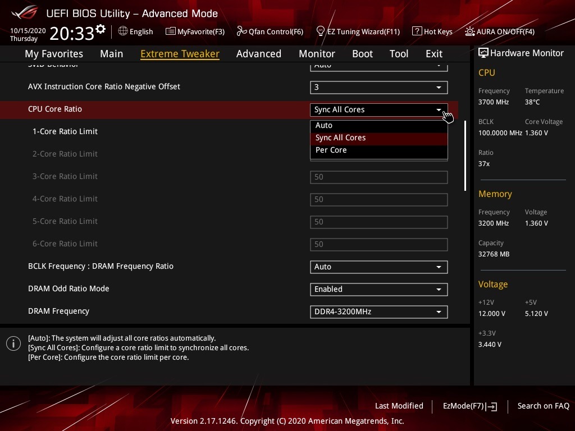
Task: Go to the Exit tab
Action: pyautogui.click(x=434, y=53)
